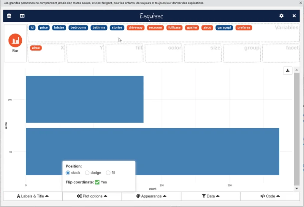The width and height of the screenshot is (304, 207).
Task: Click the group aesthetic dropzone
Action: [242, 53]
